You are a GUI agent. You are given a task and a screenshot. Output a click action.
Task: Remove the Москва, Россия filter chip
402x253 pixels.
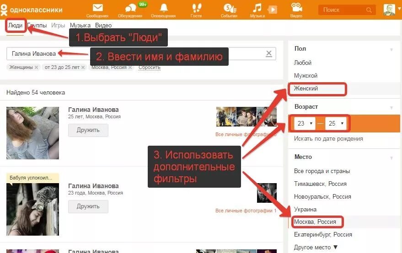tap(130, 67)
